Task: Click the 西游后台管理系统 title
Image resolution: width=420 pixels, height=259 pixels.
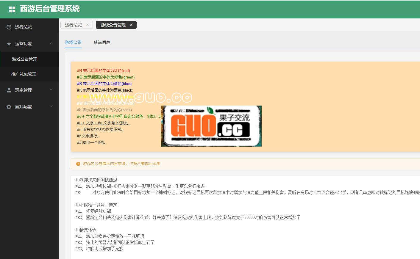Action: (x=50, y=9)
